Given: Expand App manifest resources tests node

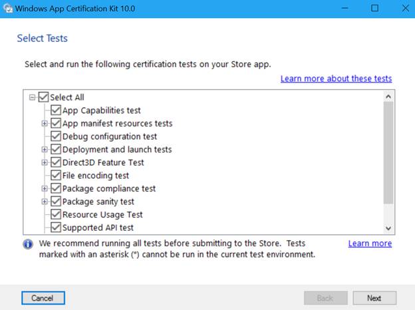Looking at the screenshot, I should point(45,123).
